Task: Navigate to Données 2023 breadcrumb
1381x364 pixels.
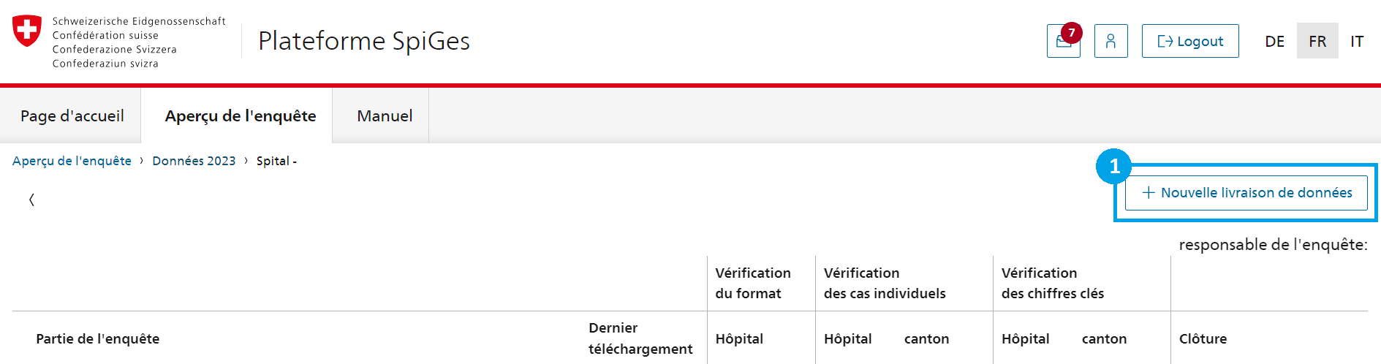Action: coord(194,161)
